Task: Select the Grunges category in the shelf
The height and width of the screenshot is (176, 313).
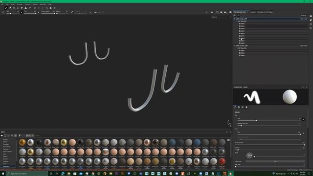Action: coord(6,144)
